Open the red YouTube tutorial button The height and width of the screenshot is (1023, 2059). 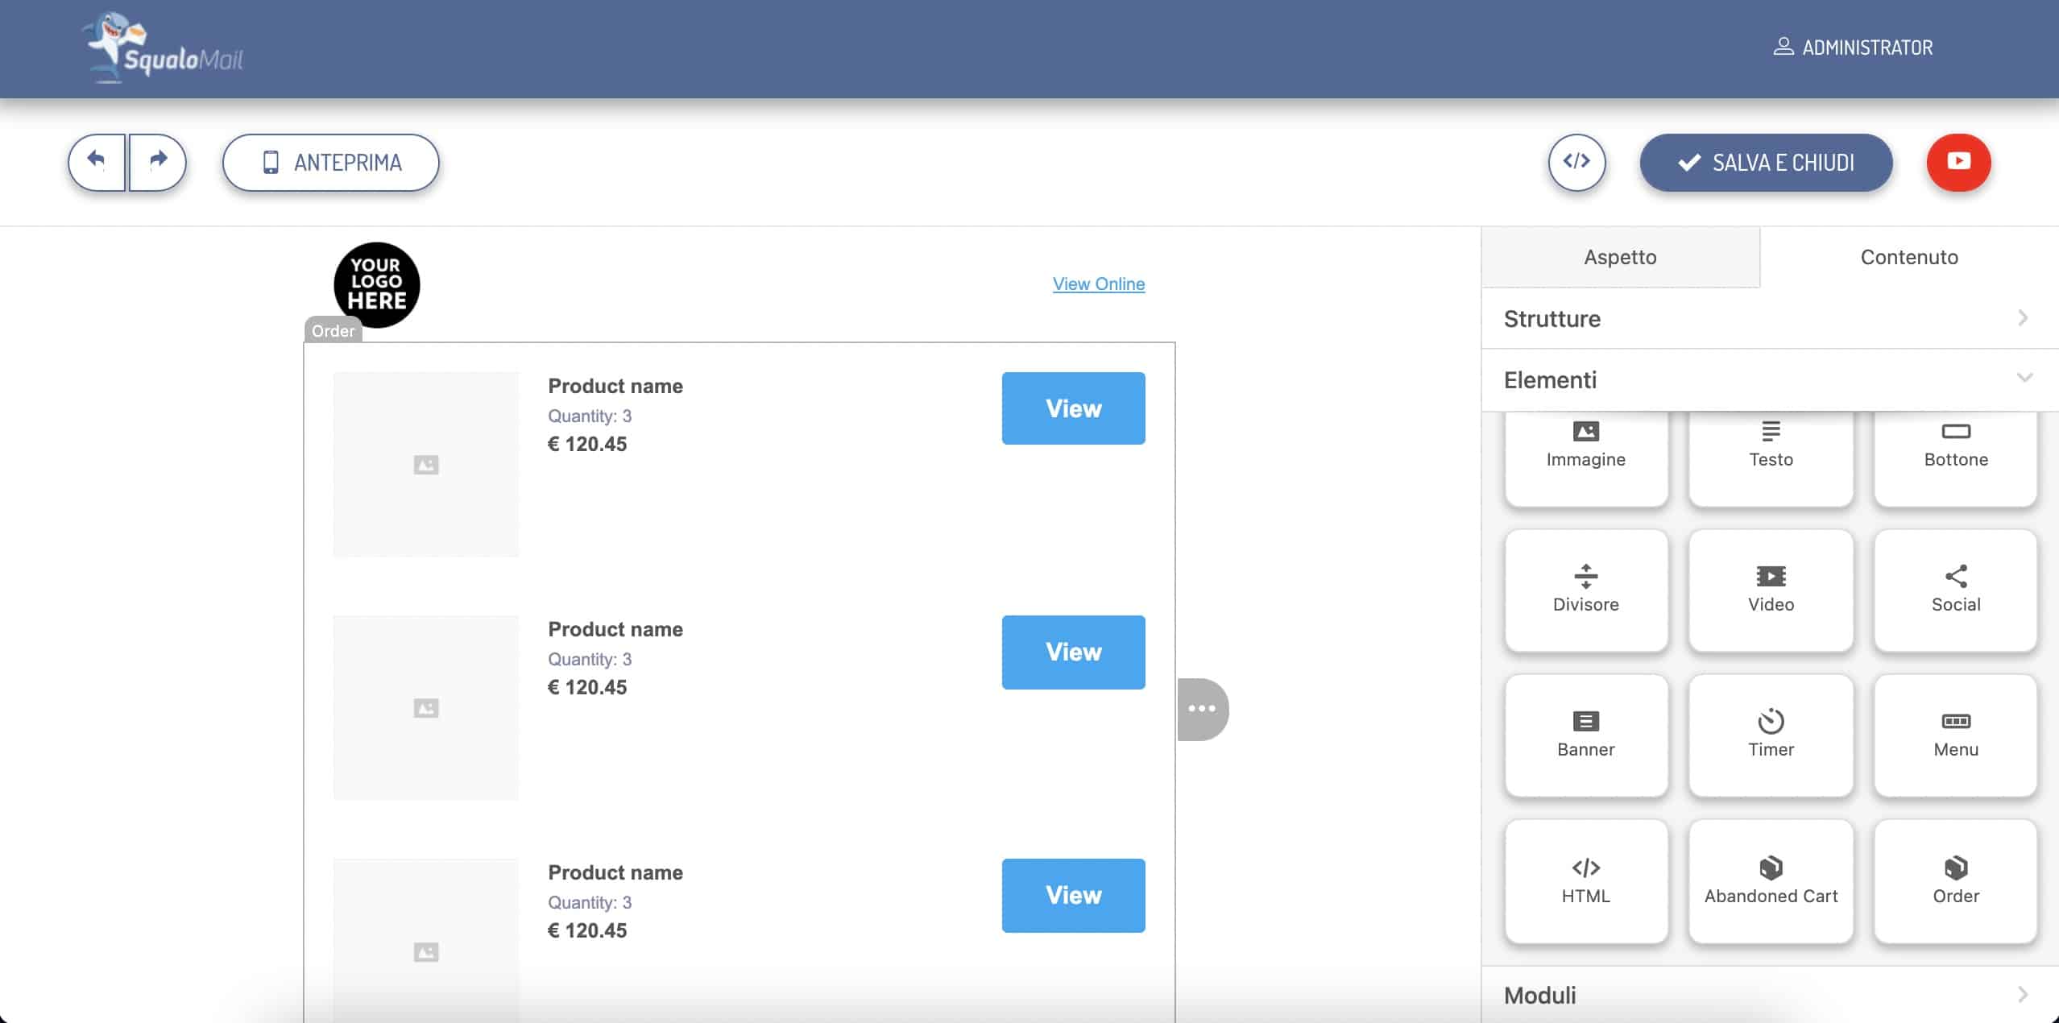(1958, 162)
